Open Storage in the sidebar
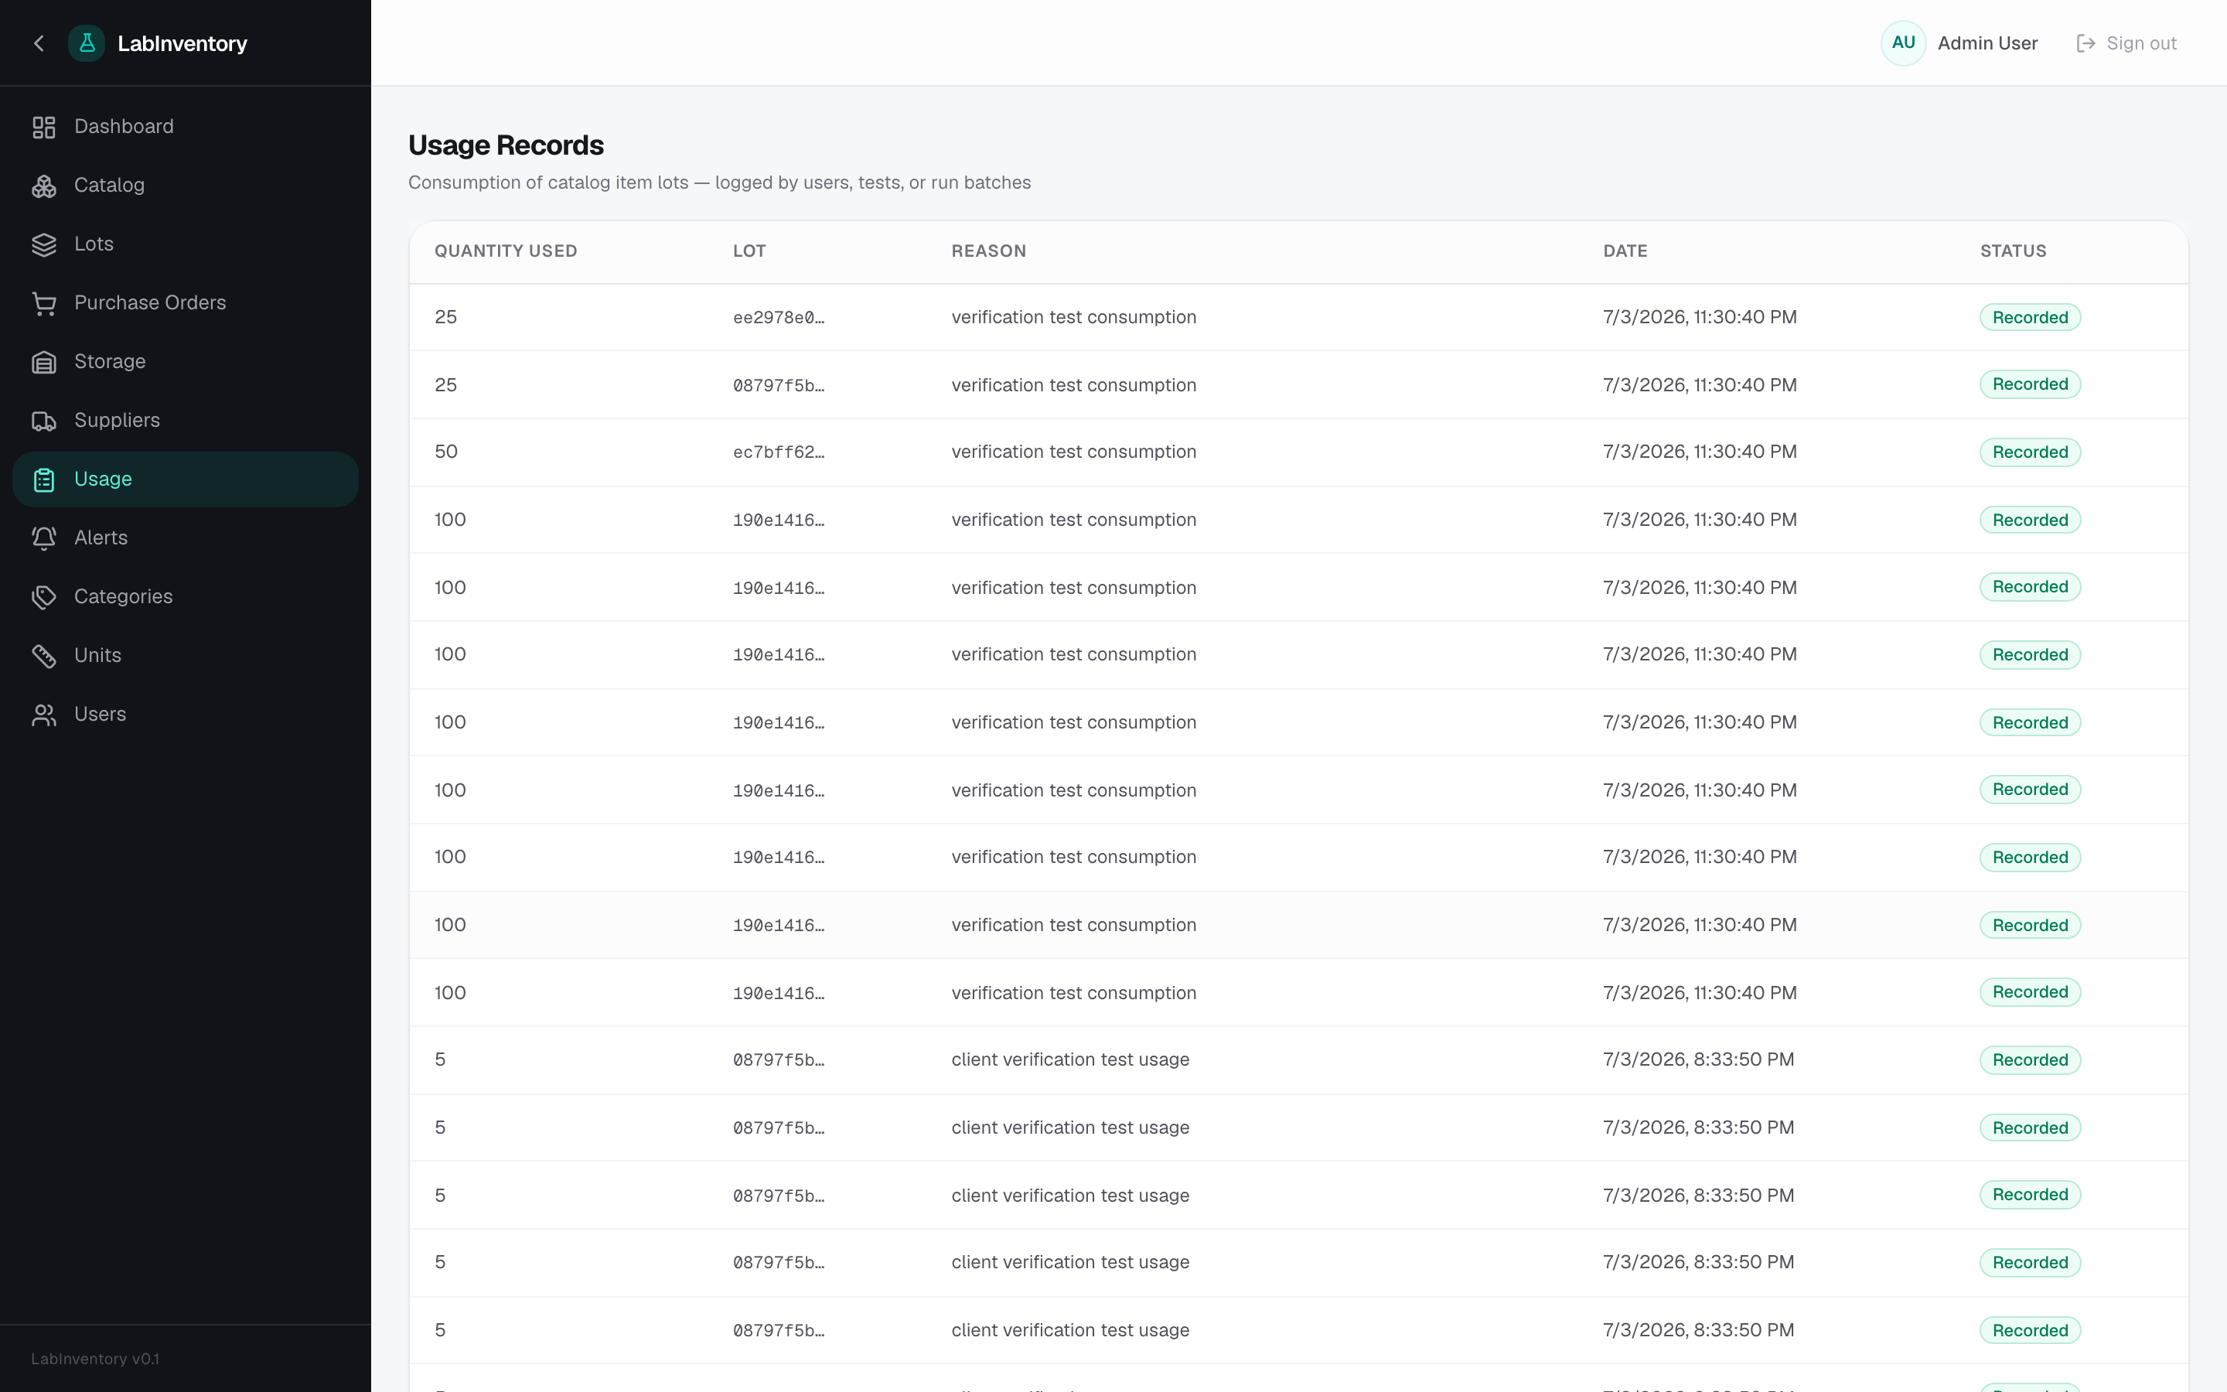Viewport: 2227px width, 1392px height. pyautogui.click(x=185, y=362)
